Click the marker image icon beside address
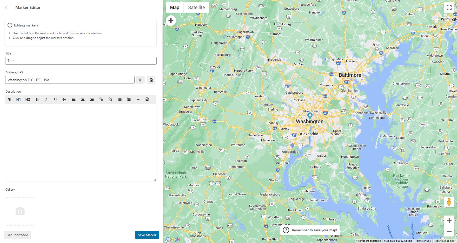 (x=151, y=80)
